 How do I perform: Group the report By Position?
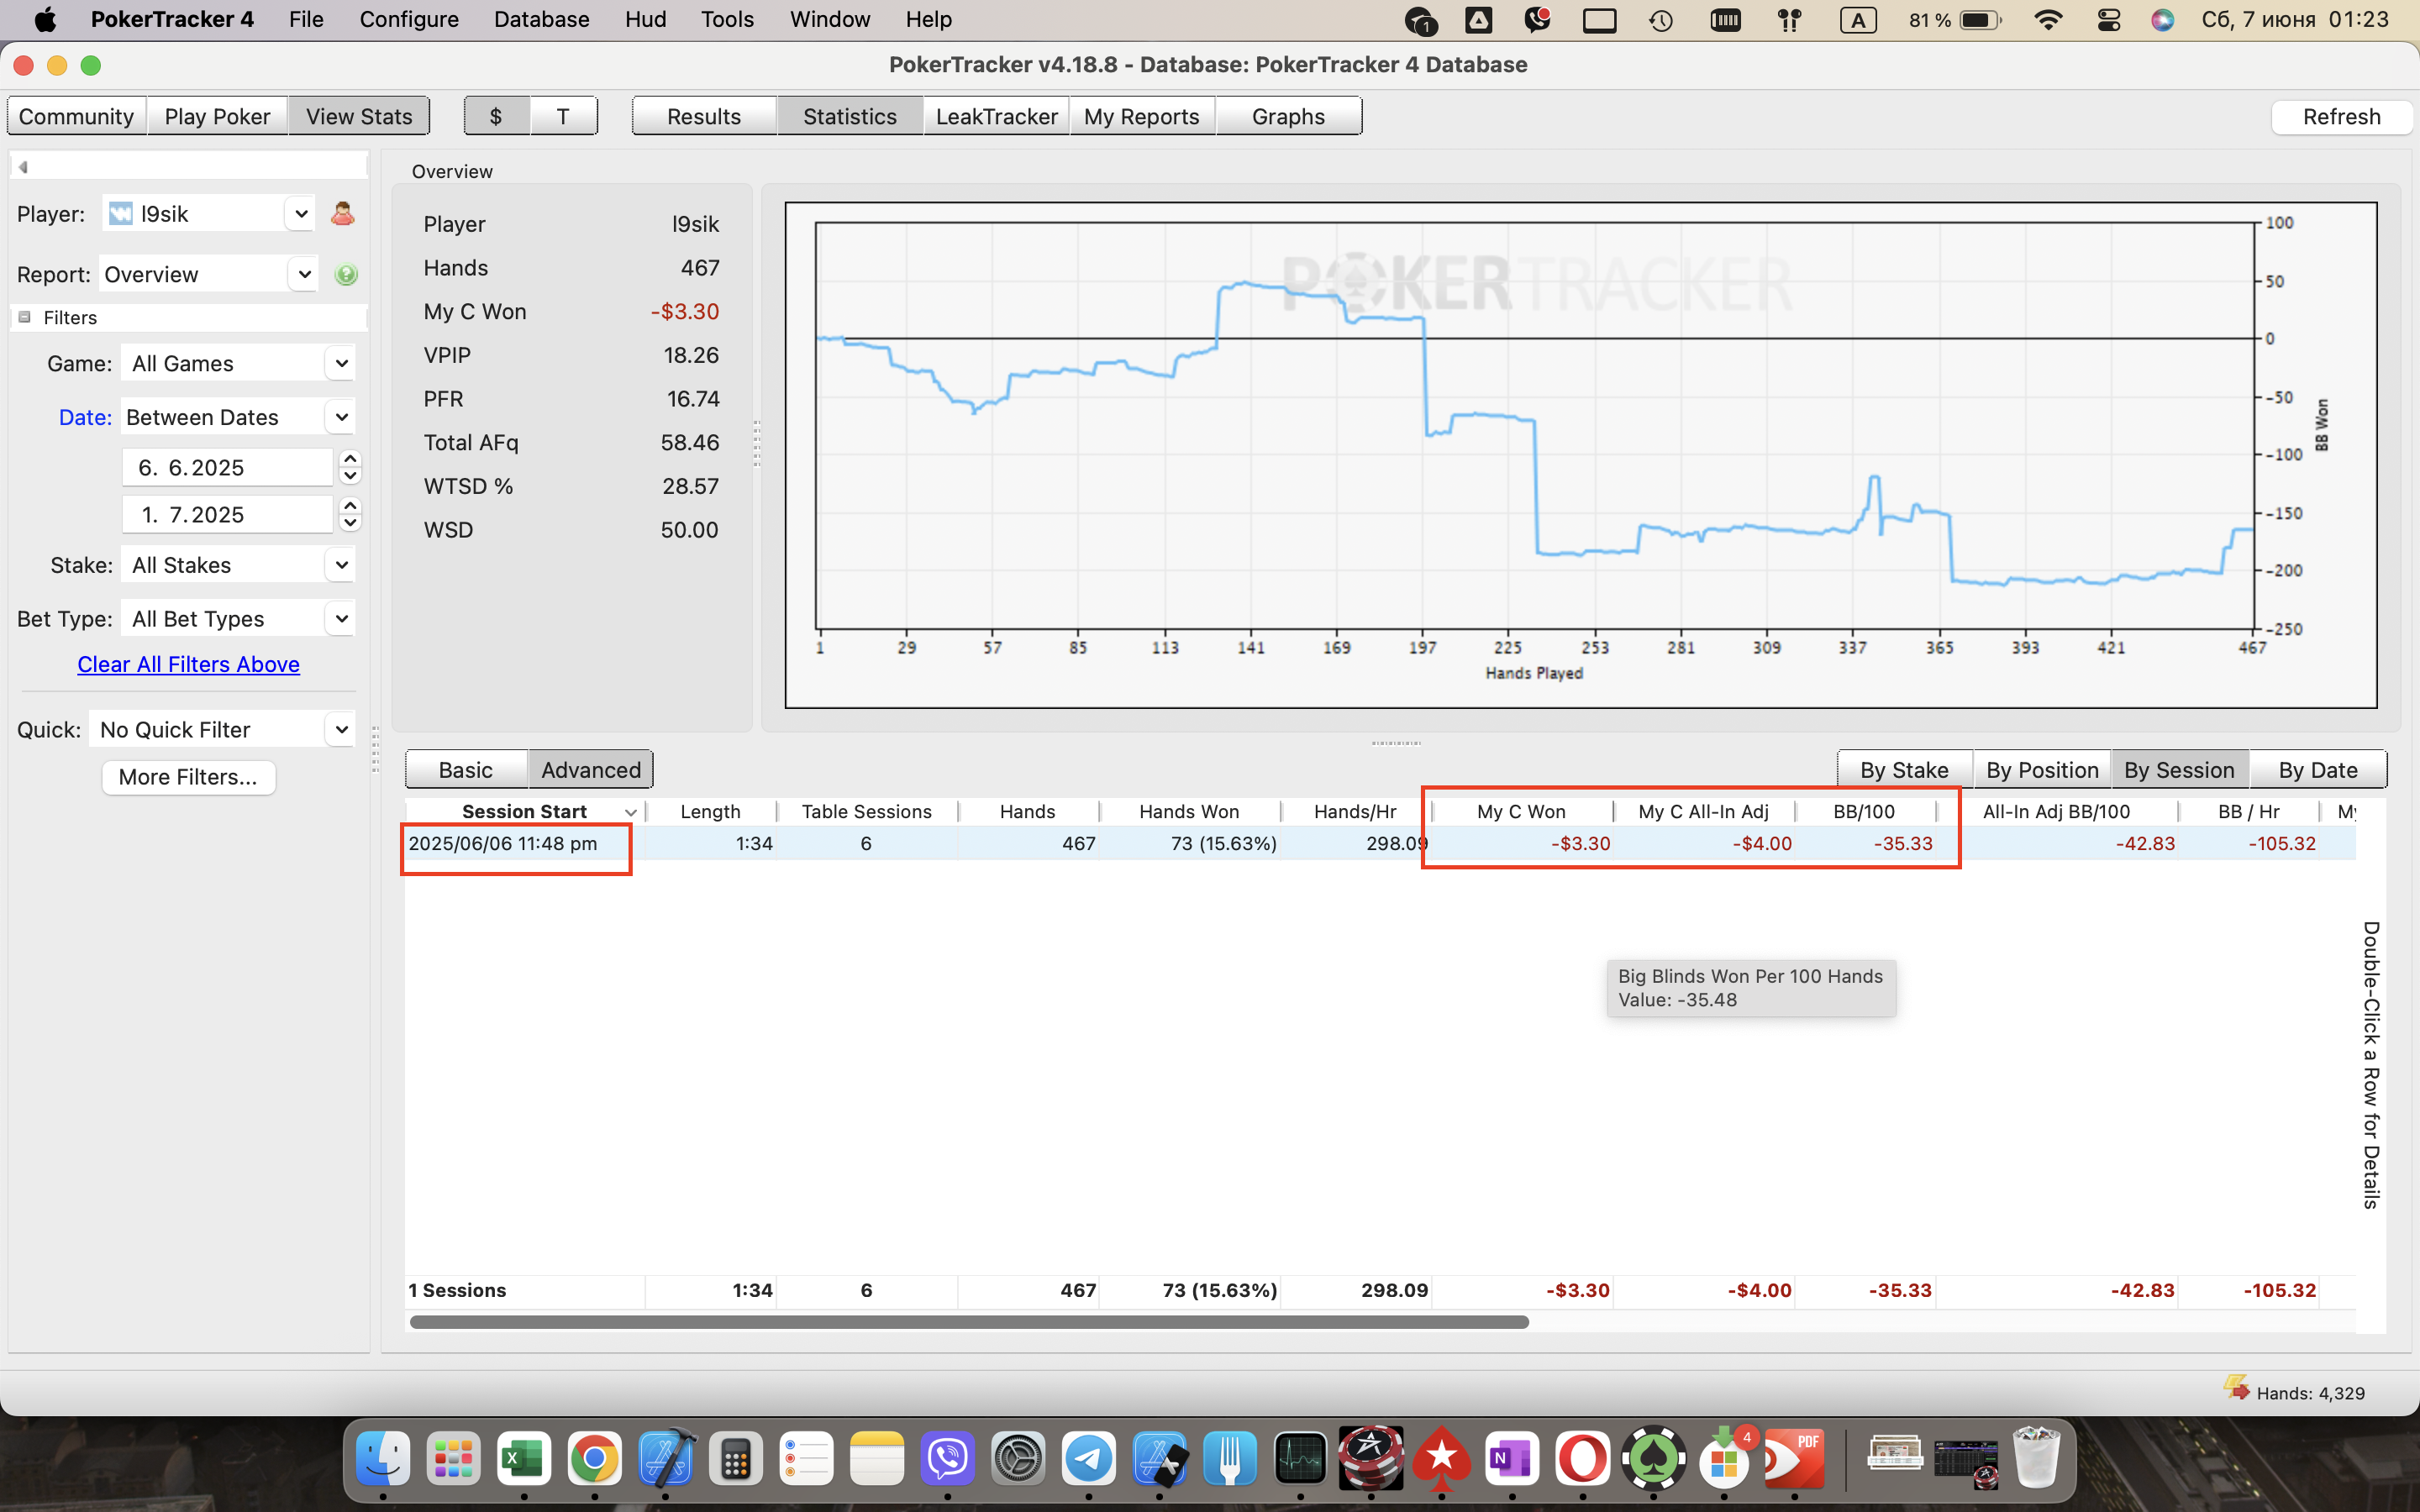coord(2042,769)
